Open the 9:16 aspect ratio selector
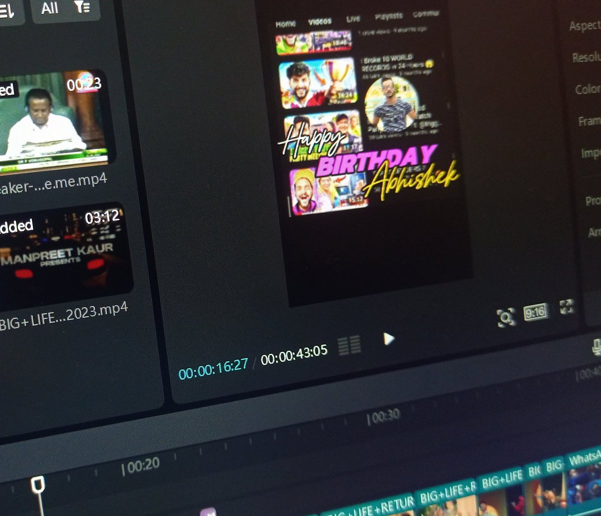 (536, 312)
